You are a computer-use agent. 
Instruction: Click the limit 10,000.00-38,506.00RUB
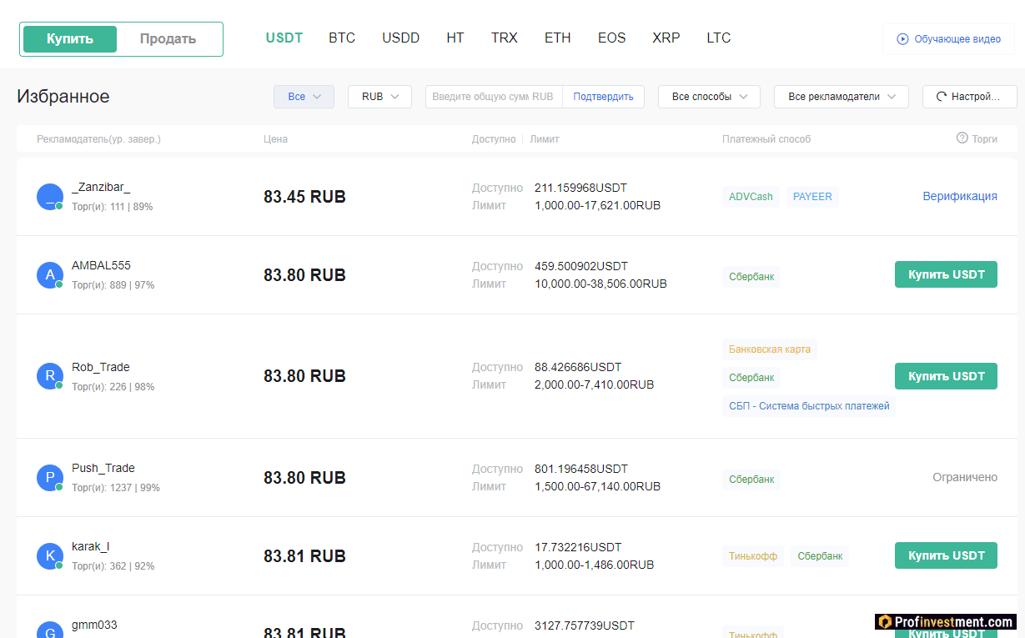tap(600, 284)
